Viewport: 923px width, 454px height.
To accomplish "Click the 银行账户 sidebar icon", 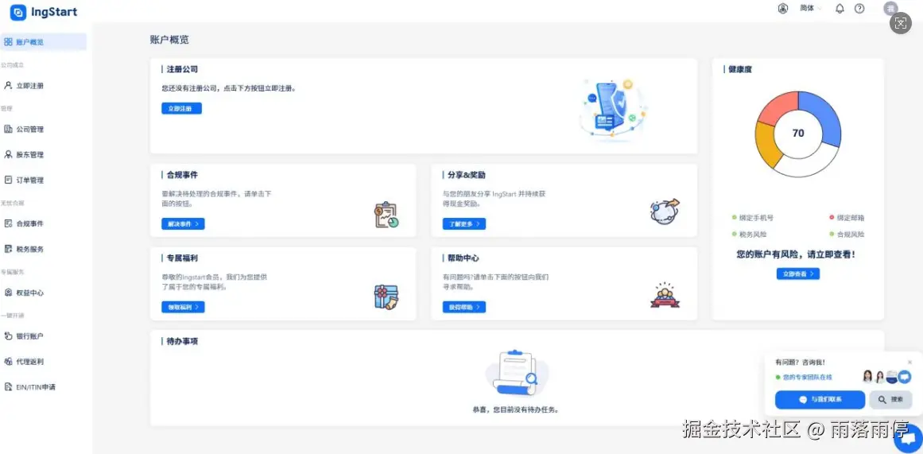I will coord(8,336).
